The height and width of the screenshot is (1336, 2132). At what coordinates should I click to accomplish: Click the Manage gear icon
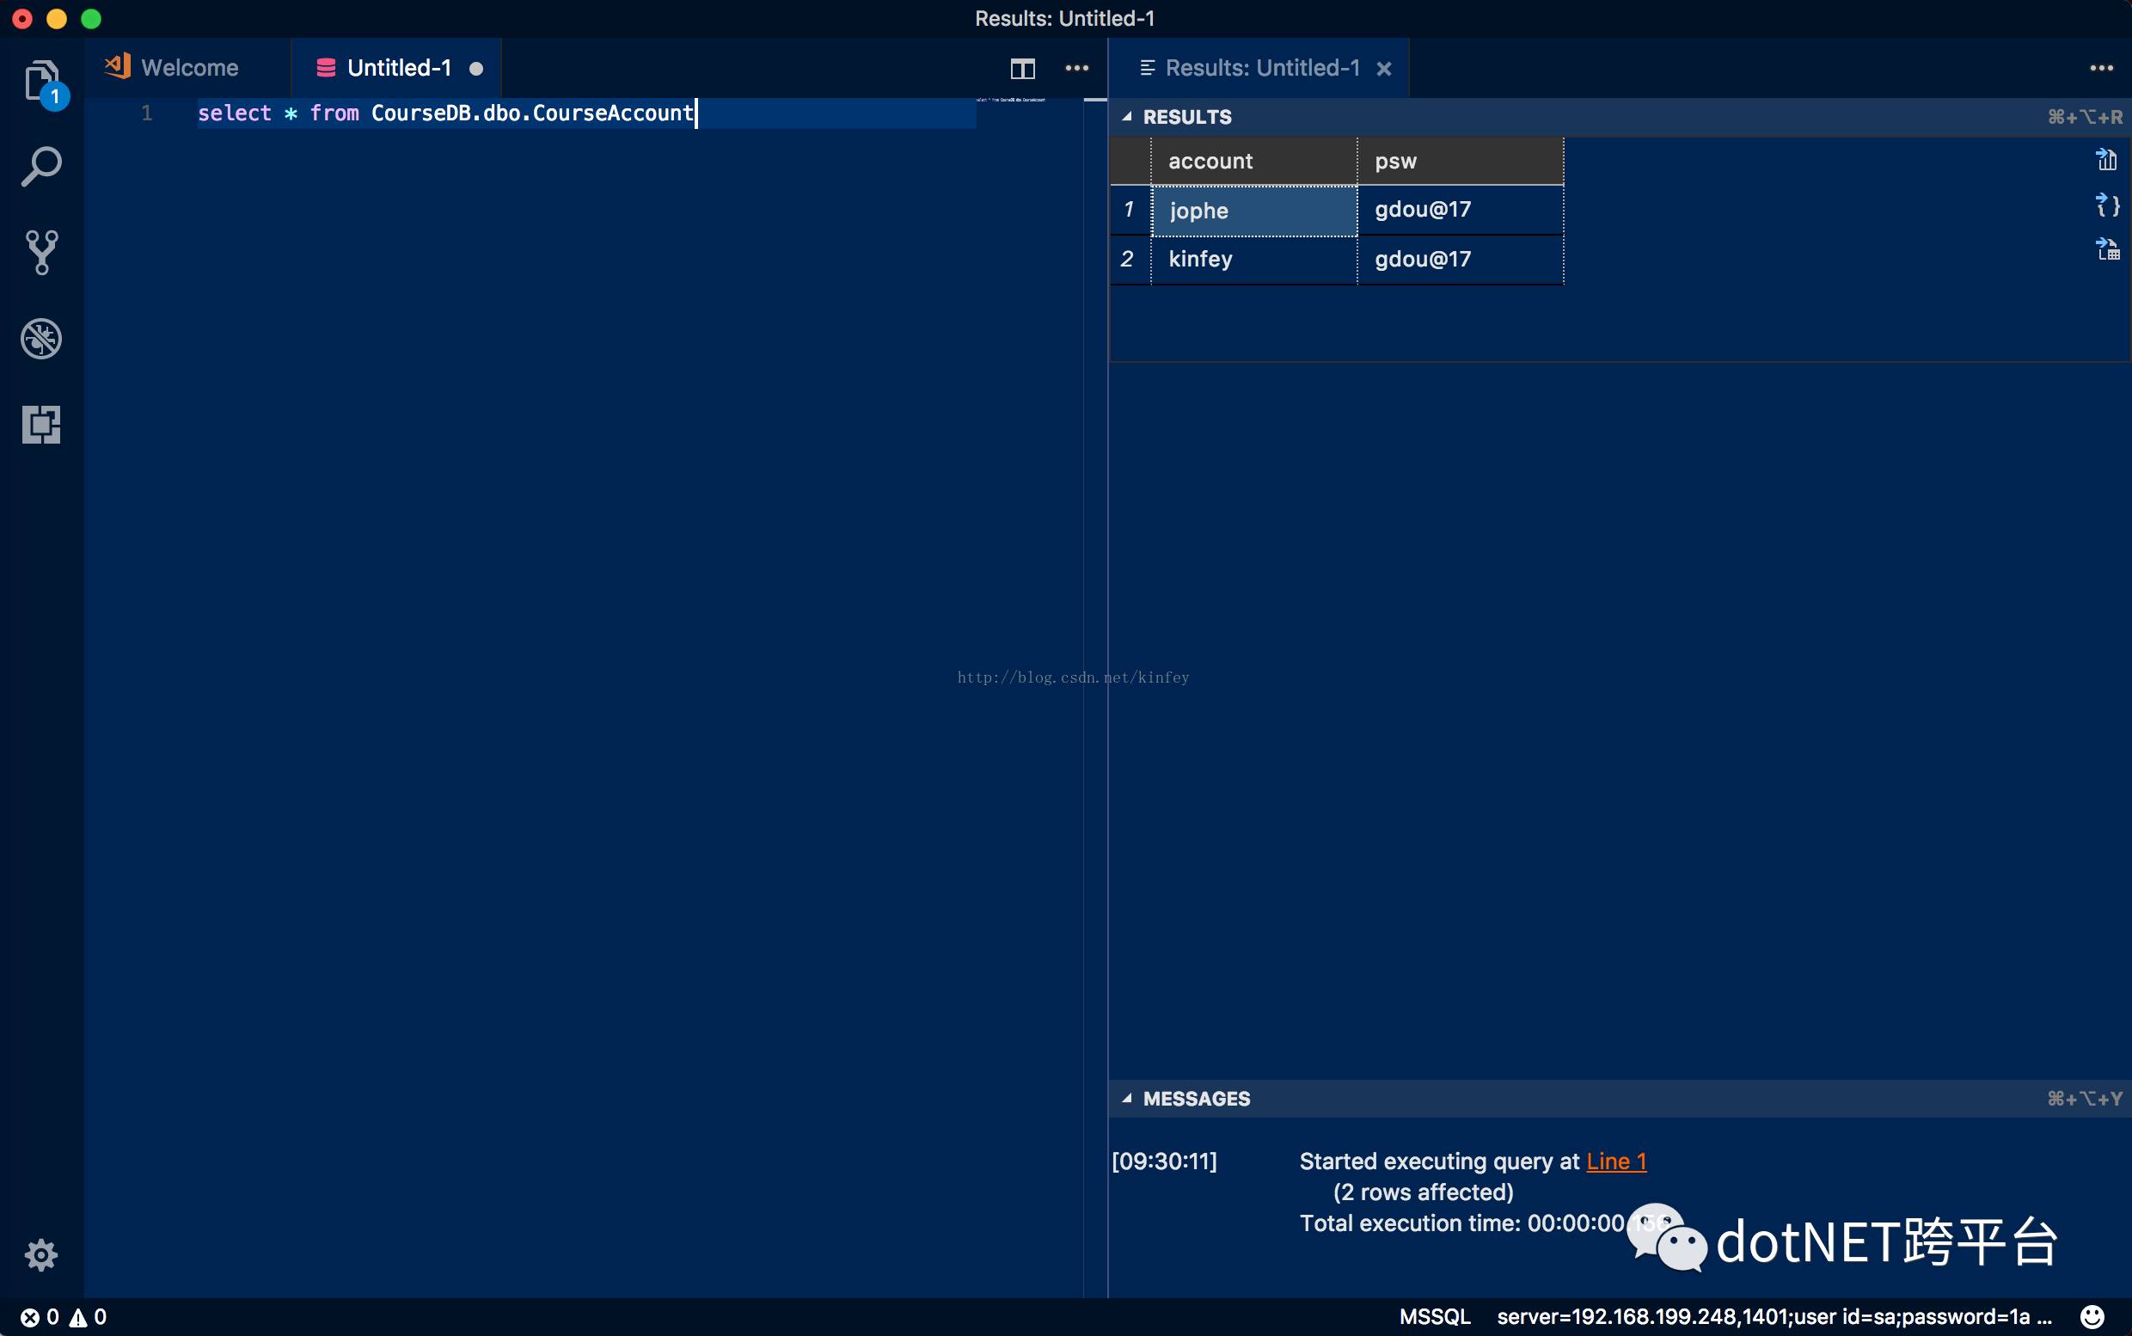coord(40,1253)
